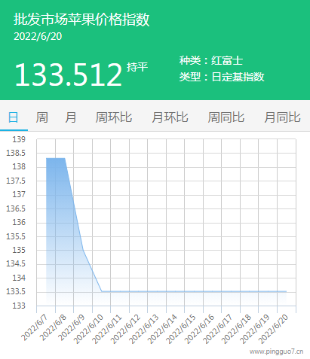Click the www.pingguo7.cn watermark link
Image resolution: width=310 pixels, height=359 pixels.
click(x=276, y=351)
